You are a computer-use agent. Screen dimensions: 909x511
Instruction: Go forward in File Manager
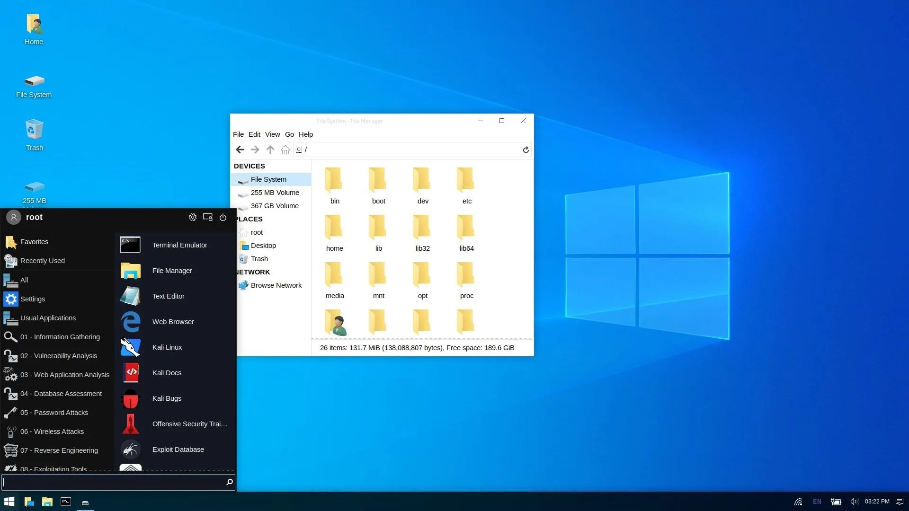pyautogui.click(x=255, y=150)
